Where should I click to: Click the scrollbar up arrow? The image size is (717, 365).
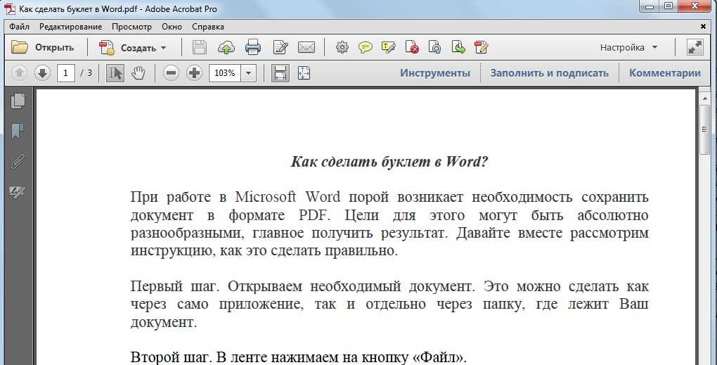(704, 98)
